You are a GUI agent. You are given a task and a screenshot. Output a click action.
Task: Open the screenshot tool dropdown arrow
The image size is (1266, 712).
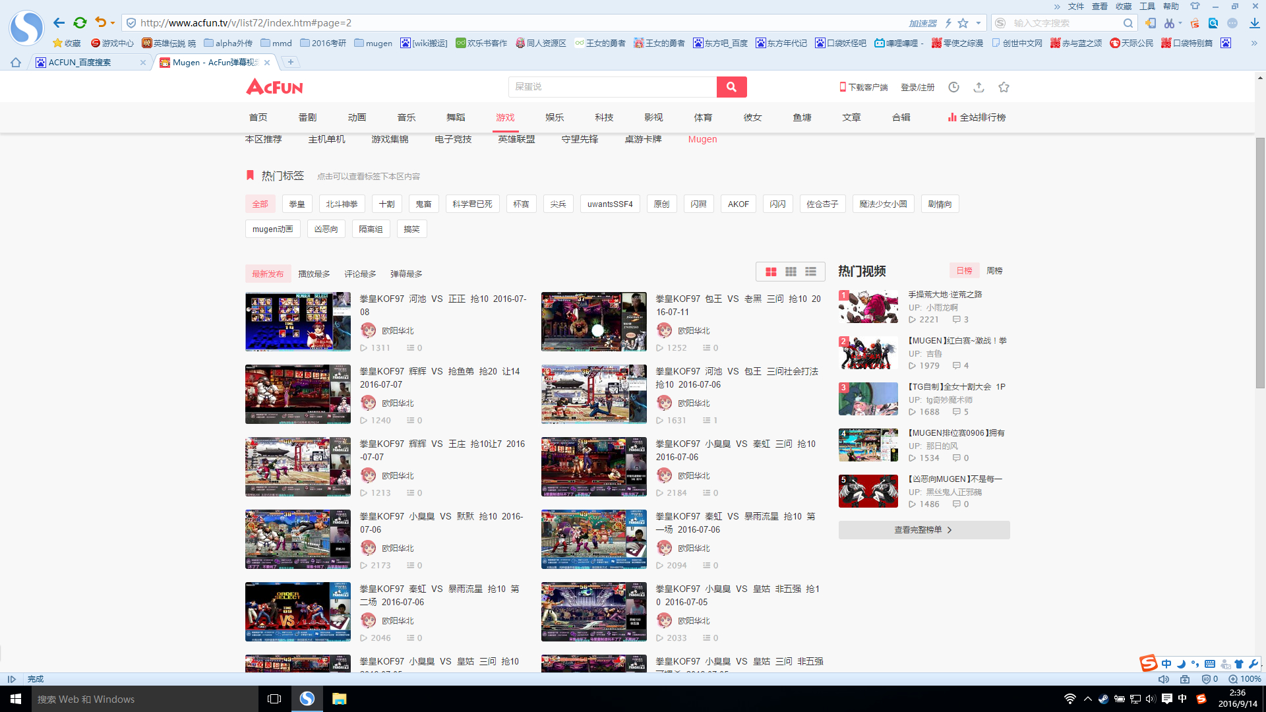point(1180,23)
